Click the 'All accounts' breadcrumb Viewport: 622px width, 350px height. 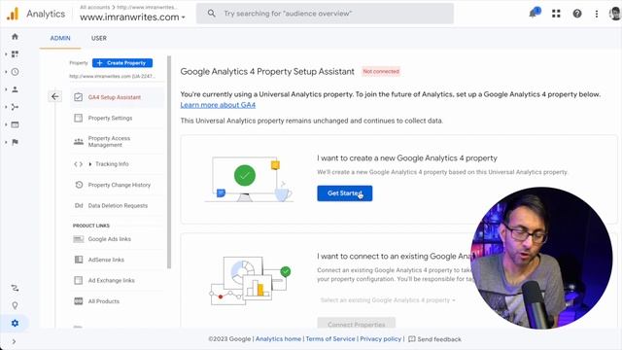95,7
